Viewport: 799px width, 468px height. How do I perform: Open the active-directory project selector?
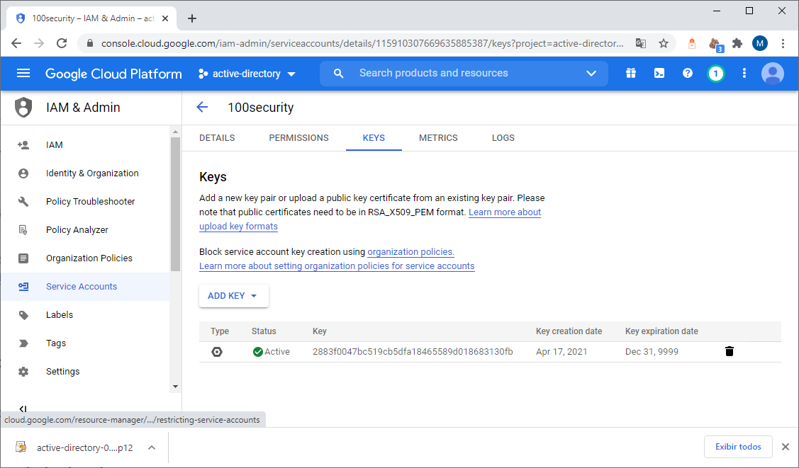(247, 74)
